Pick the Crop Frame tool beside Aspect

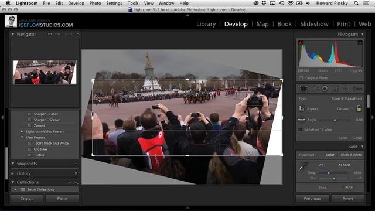302,108
